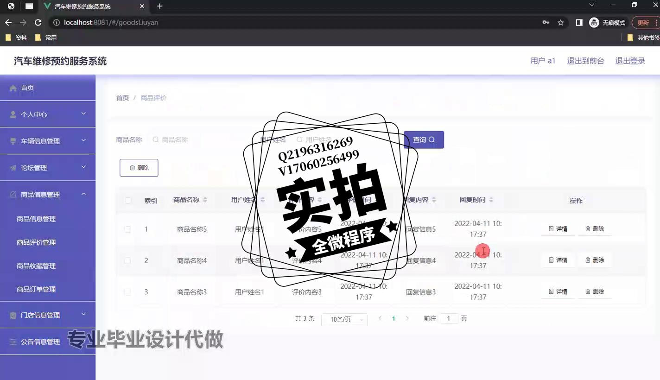This screenshot has width=660, height=380.
Task: Click the icon beside 门店信息管理
Action: pos(13,315)
